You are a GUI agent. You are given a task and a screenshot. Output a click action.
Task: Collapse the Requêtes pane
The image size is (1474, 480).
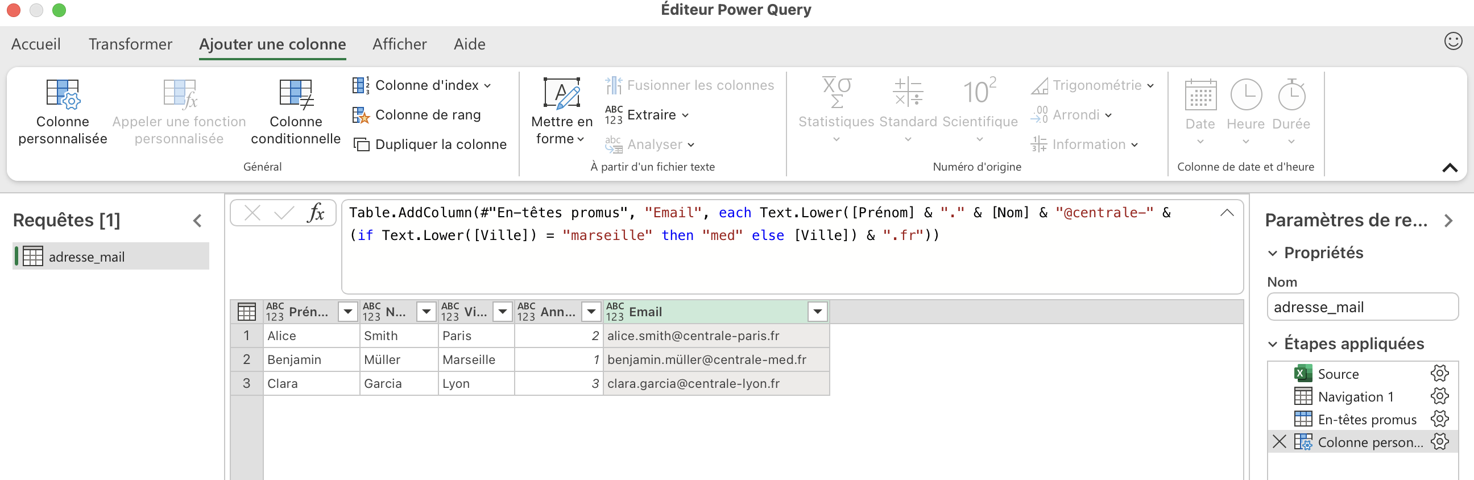coord(197,221)
